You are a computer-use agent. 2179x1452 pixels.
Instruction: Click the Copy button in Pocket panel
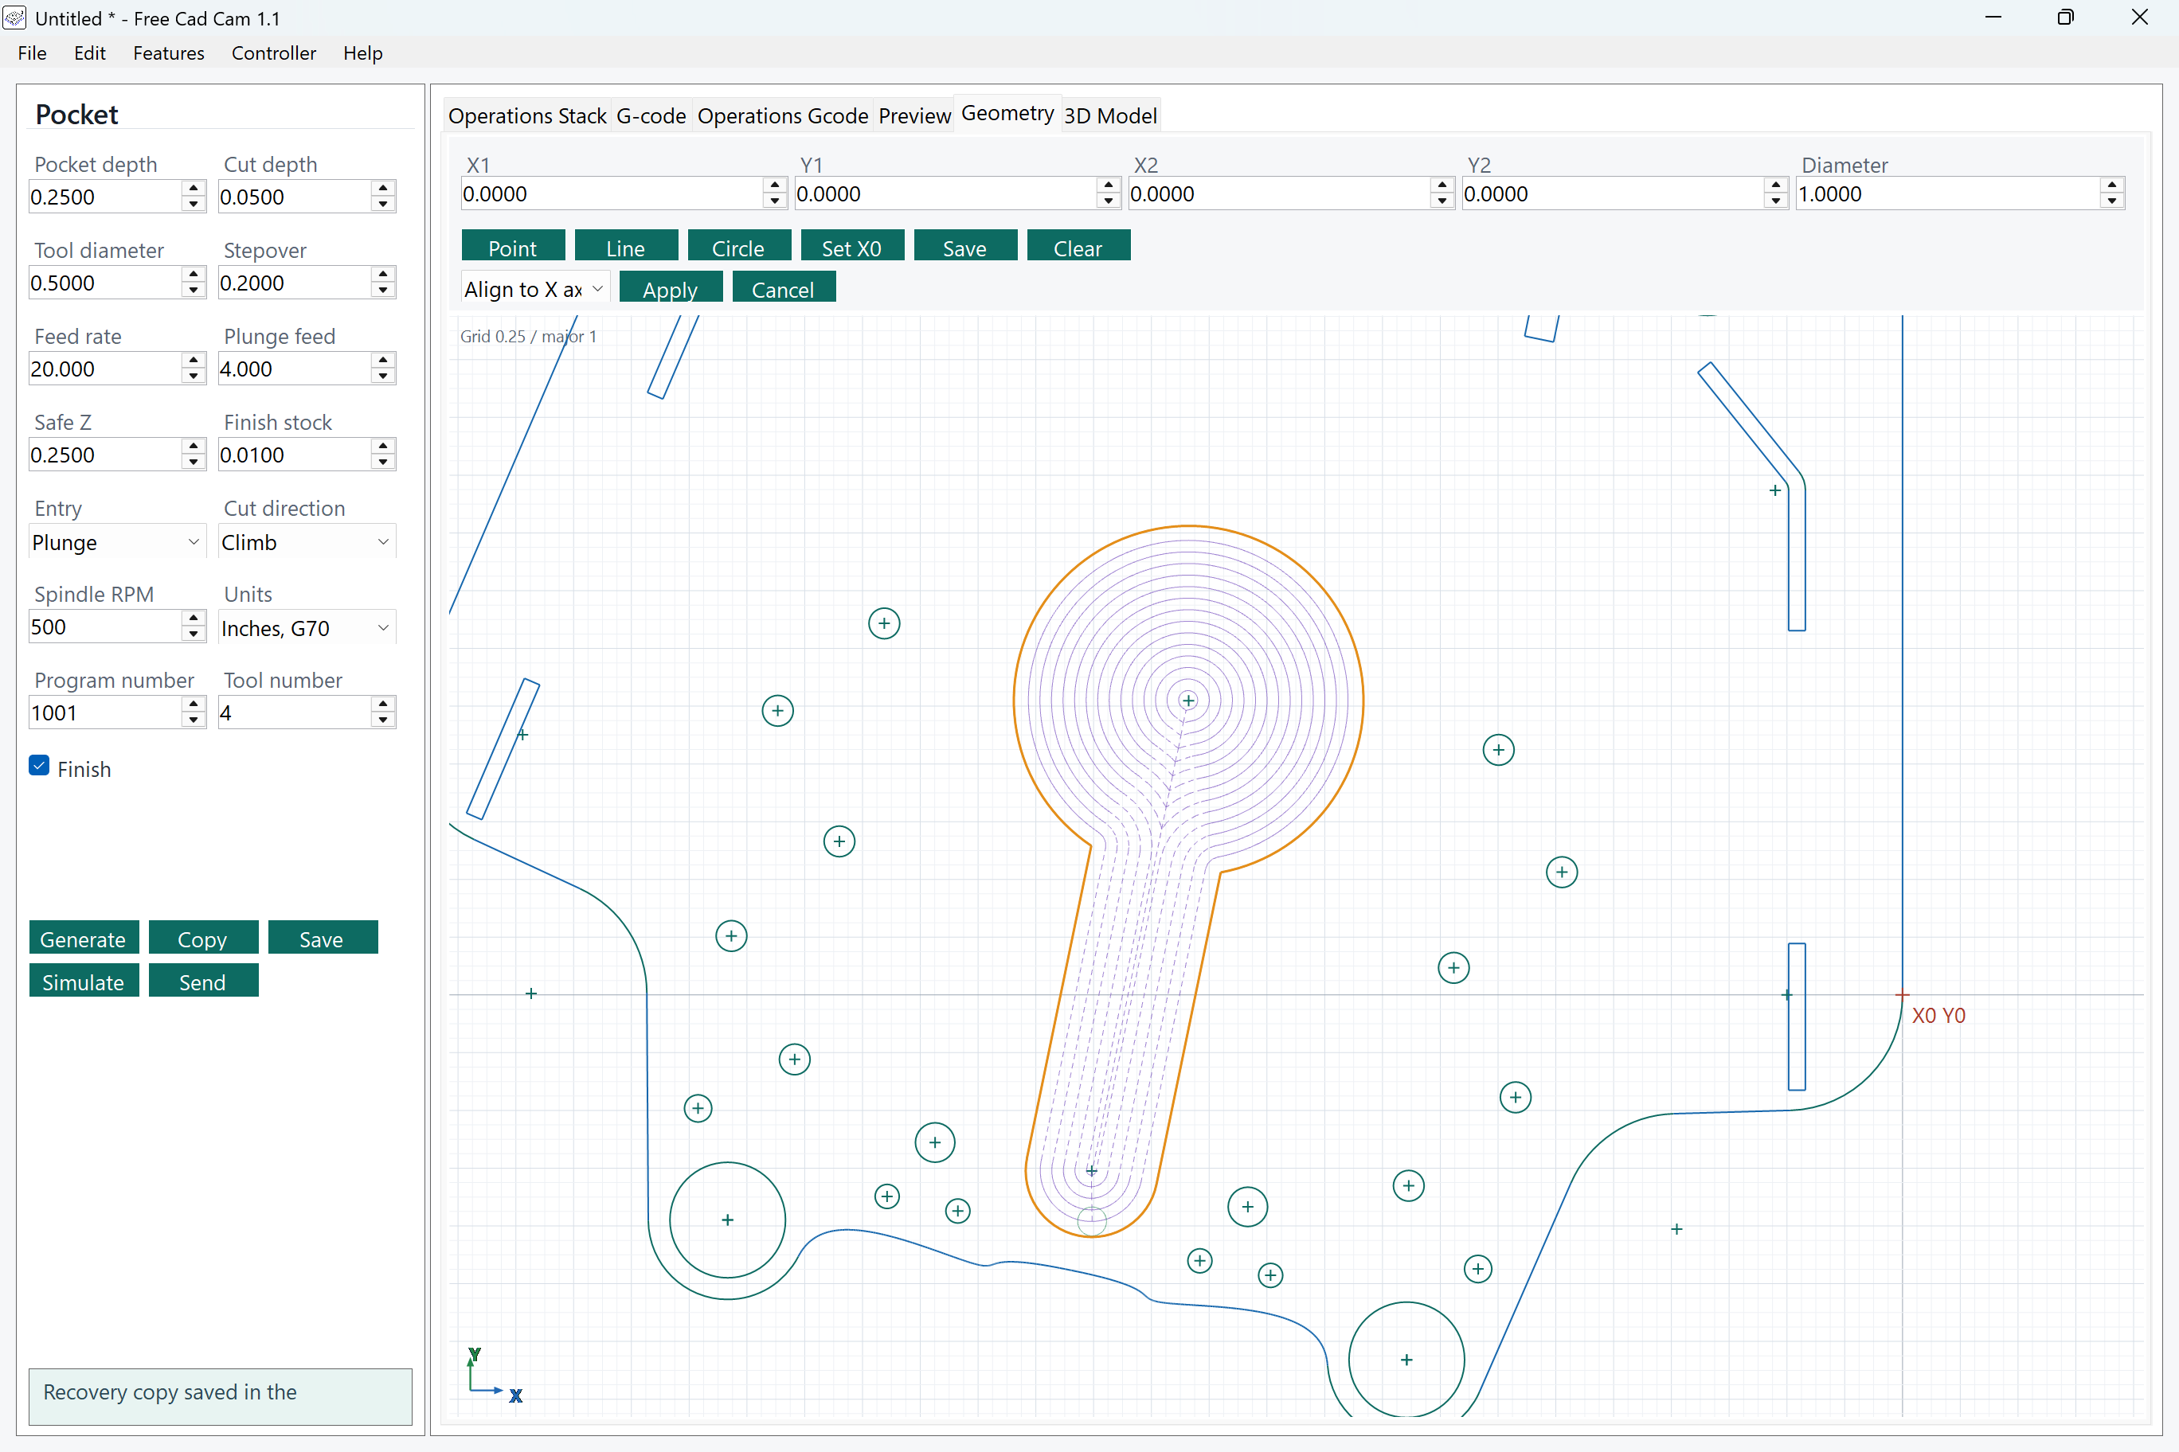[203, 938]
